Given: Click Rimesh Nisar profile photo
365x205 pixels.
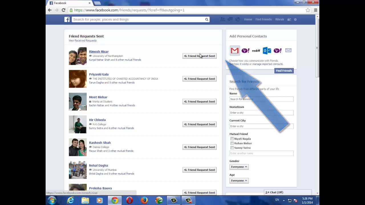Looking at the screenshot, I should click(78, 56).
